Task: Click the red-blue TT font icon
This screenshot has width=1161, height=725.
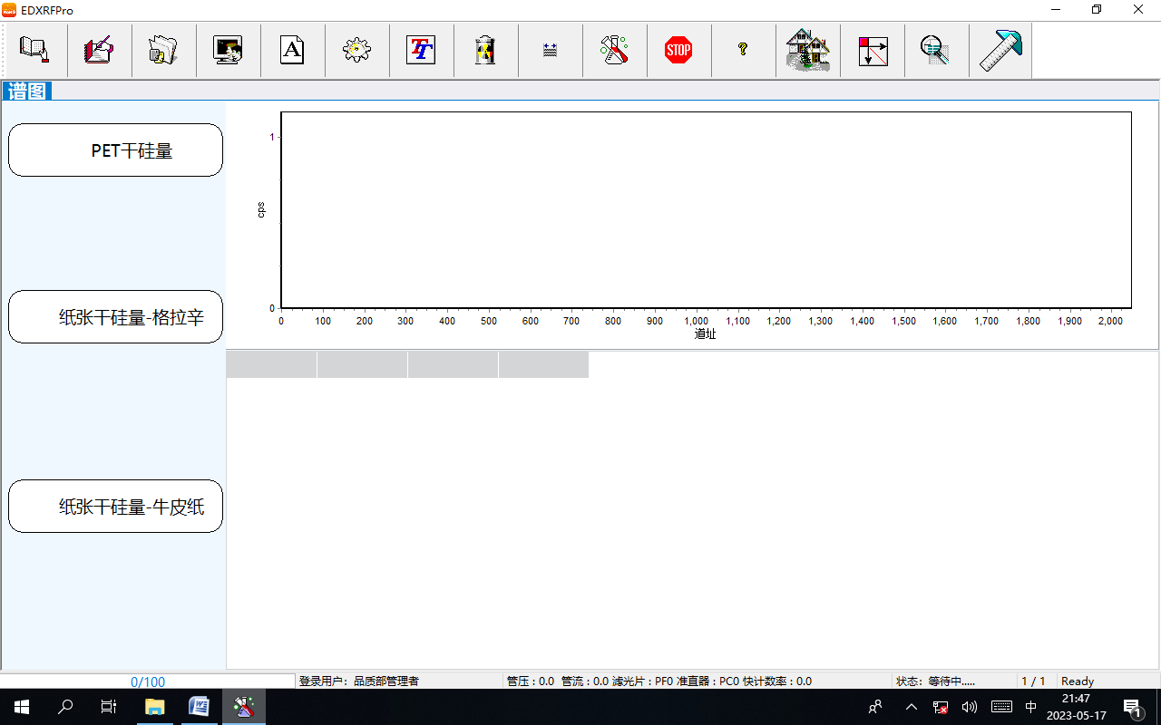Action: pyautogui.click(x=421, y=50)
